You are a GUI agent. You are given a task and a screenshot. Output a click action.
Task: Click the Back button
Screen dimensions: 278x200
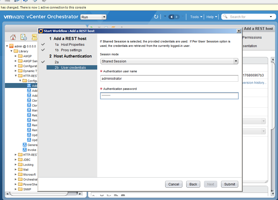coord(193,184)
